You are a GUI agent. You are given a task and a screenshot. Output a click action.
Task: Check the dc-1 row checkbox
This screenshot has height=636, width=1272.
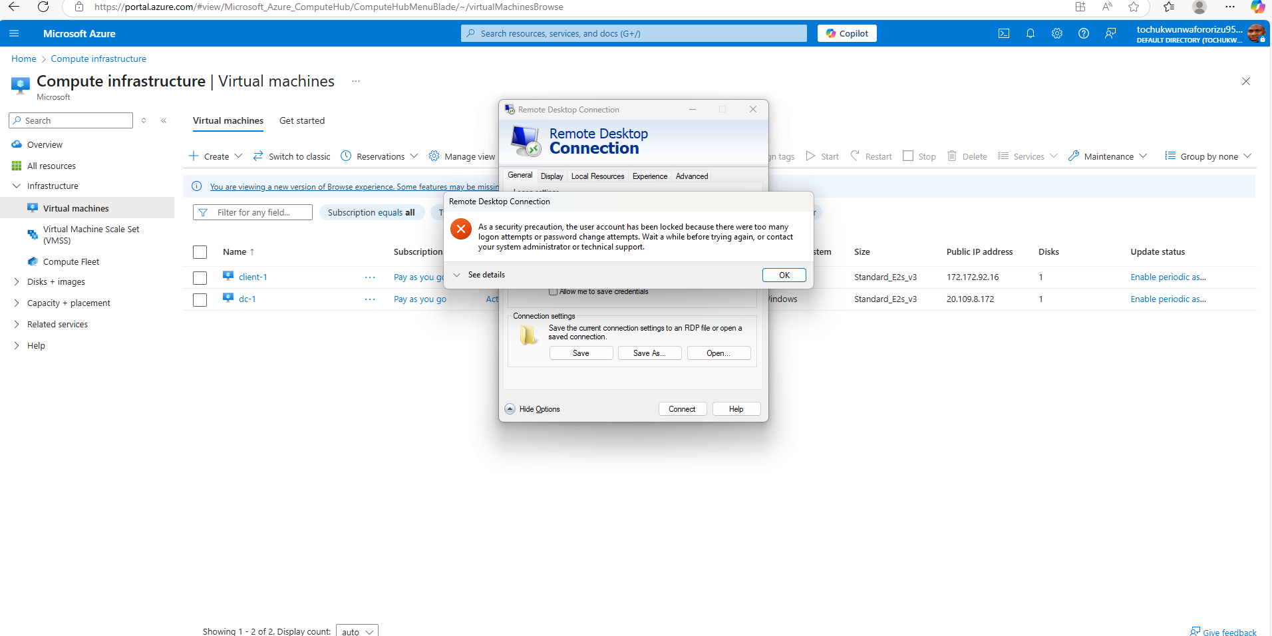(x=200, y=299)
